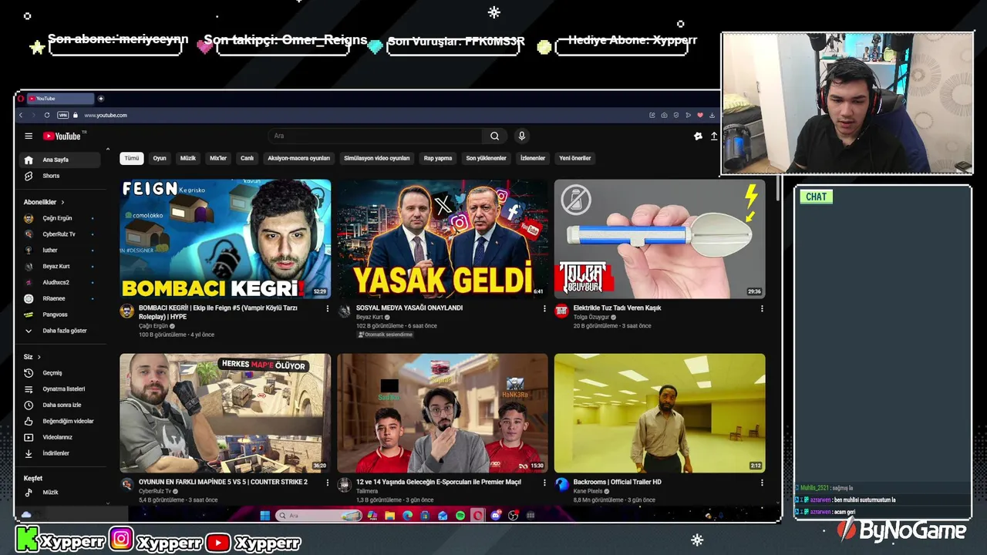The width and height of the screenshot is (987, 555).
Task: Open Kane Pixels channel name link
Action: pos(589,491)
